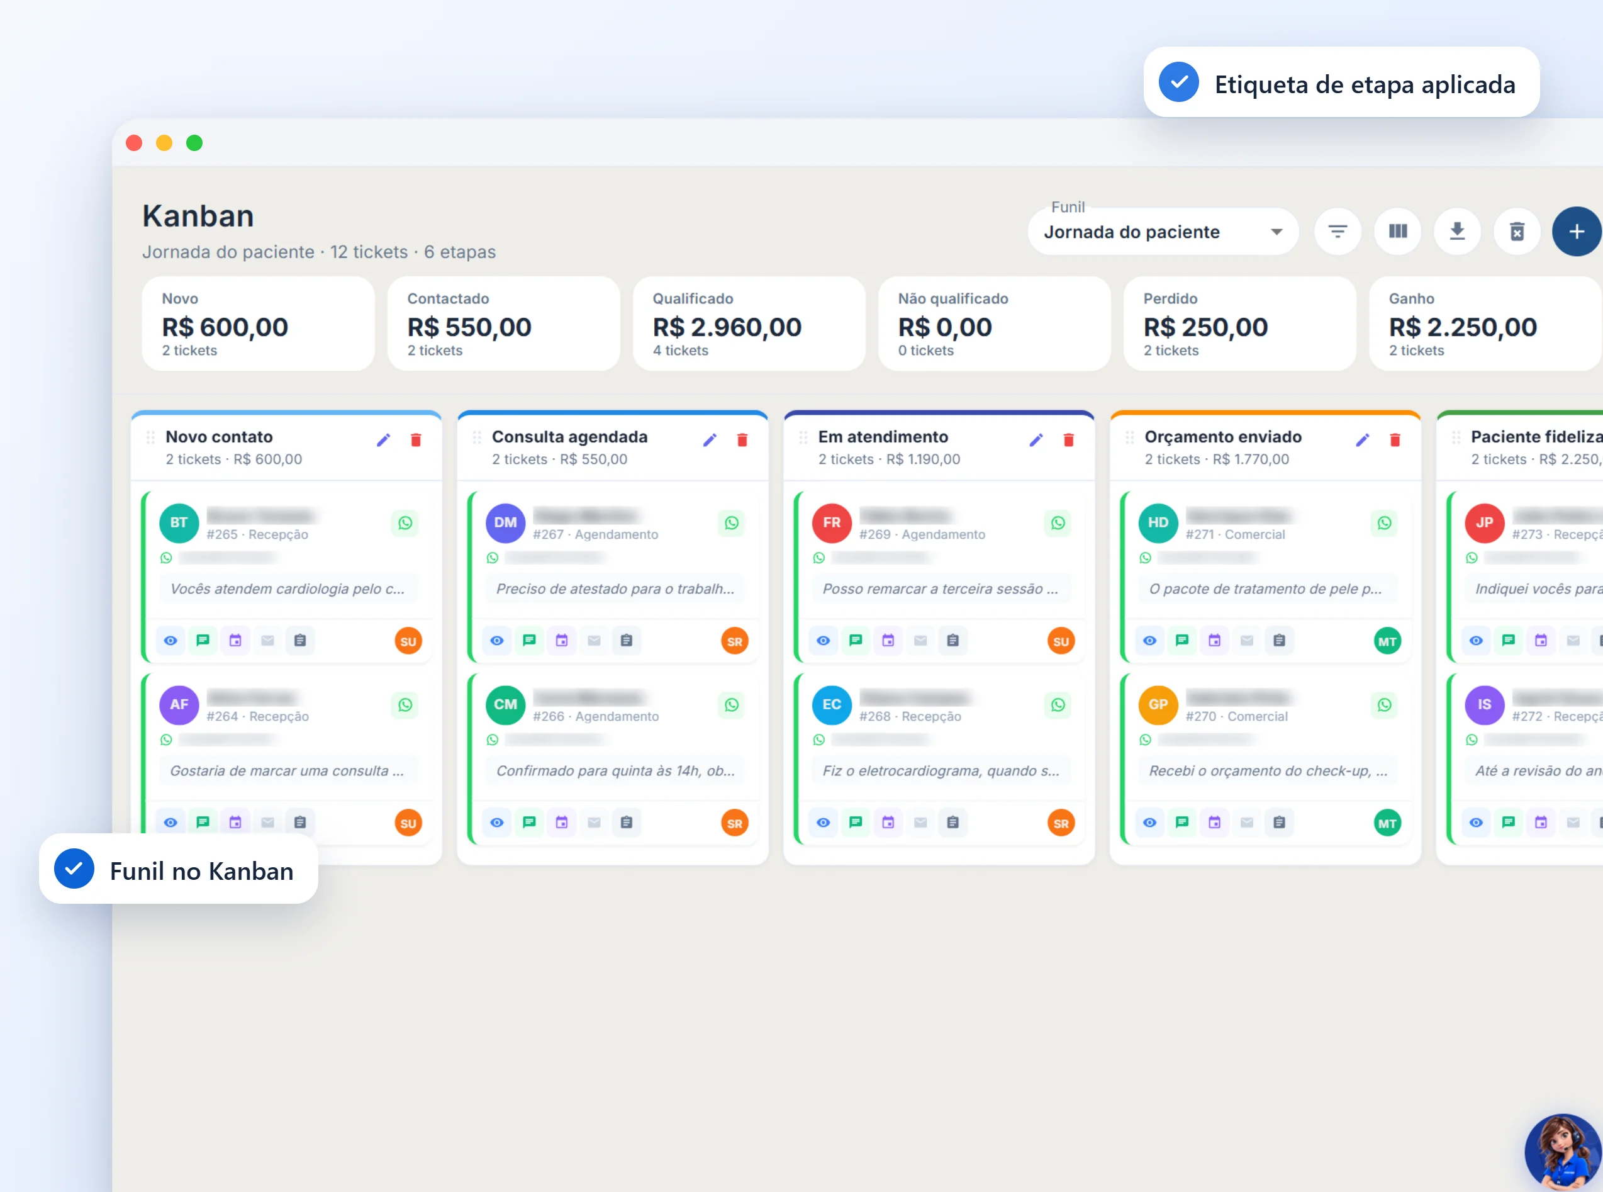1603x1192 pixels.
Task: Click WhatsApp icon on ticket #268 card
Action: click(x=1058, y=705)
